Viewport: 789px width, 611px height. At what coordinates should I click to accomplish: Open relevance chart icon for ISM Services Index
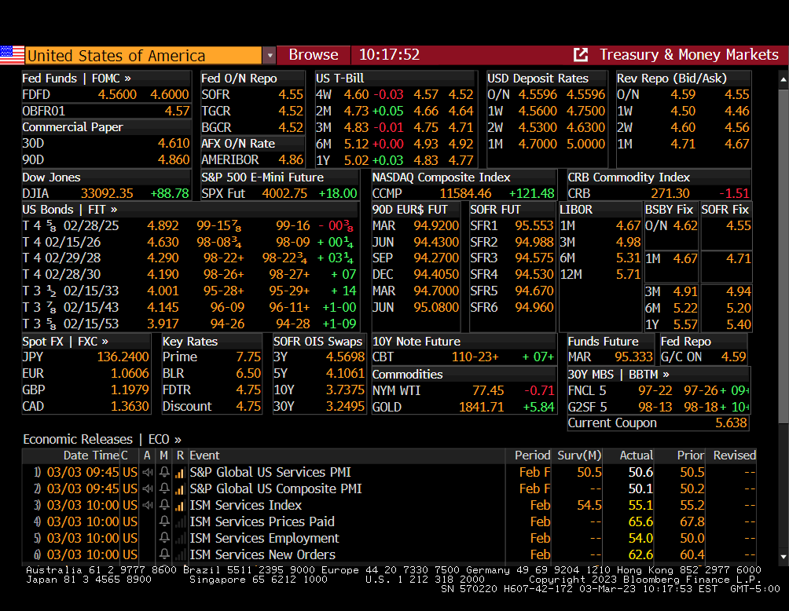tap(180, 506)
